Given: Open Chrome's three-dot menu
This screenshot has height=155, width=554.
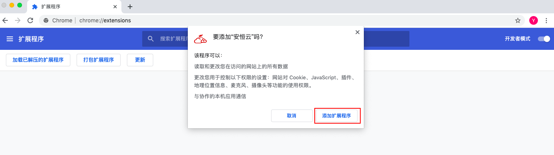Looking at the screenshot, I should [x=546, y=20].
